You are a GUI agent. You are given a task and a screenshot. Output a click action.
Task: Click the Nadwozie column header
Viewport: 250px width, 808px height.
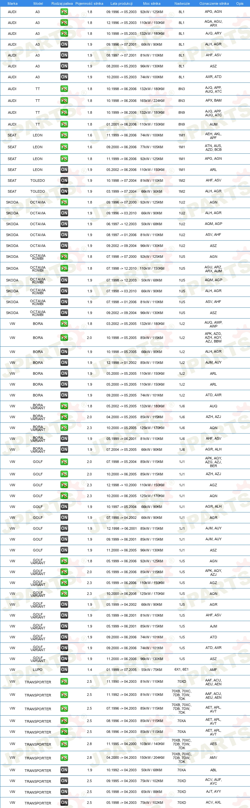click(x=182, y=4)
